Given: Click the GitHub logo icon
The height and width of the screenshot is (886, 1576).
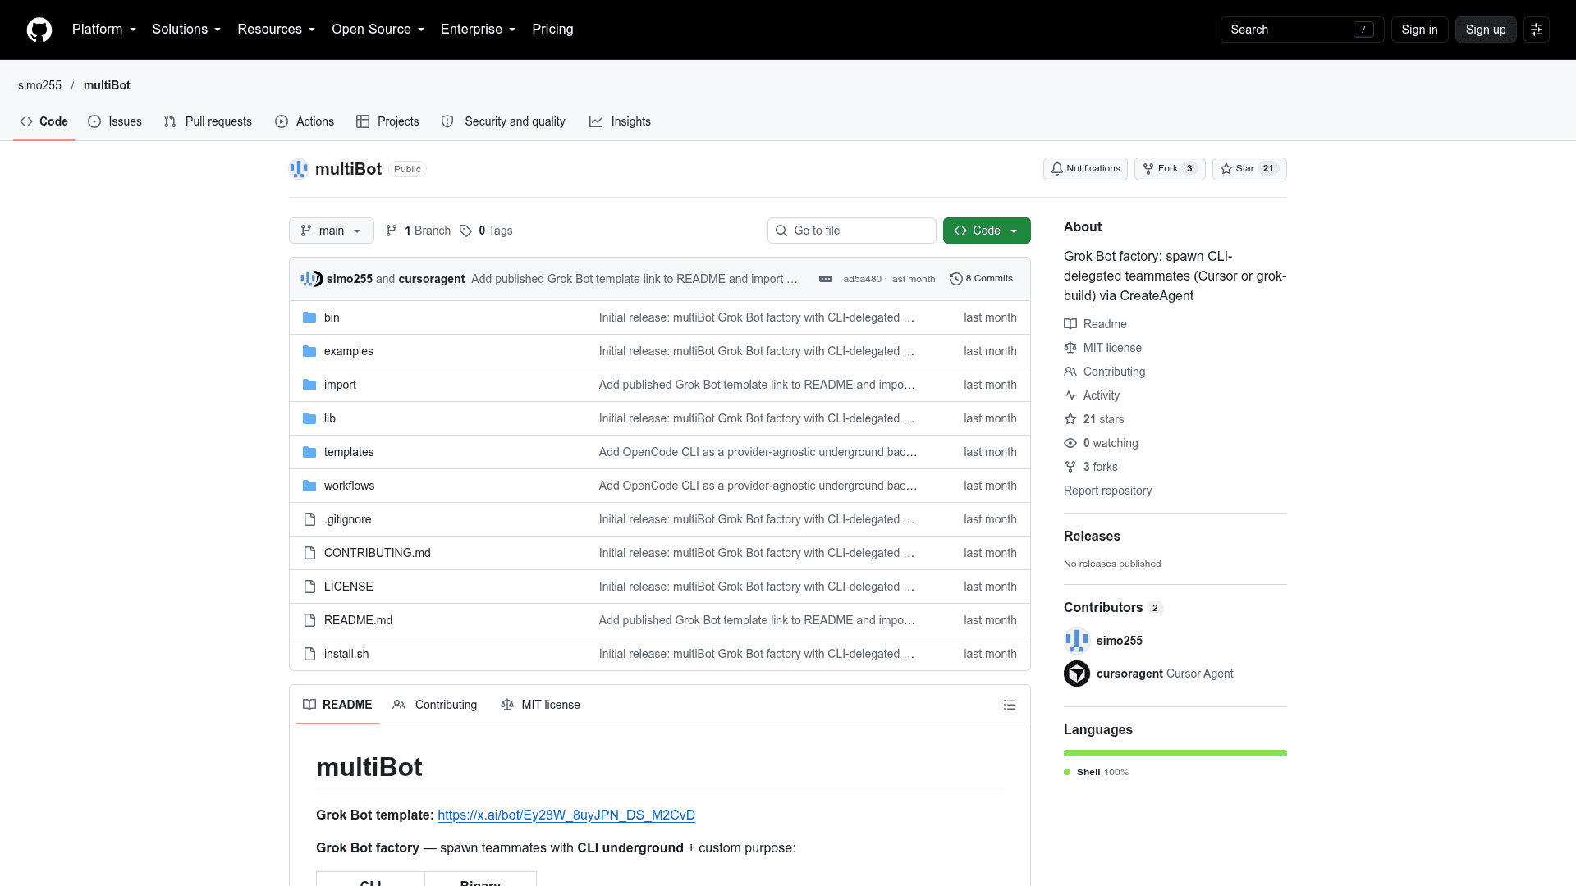Looking at the screenshot, I should 39,30.
